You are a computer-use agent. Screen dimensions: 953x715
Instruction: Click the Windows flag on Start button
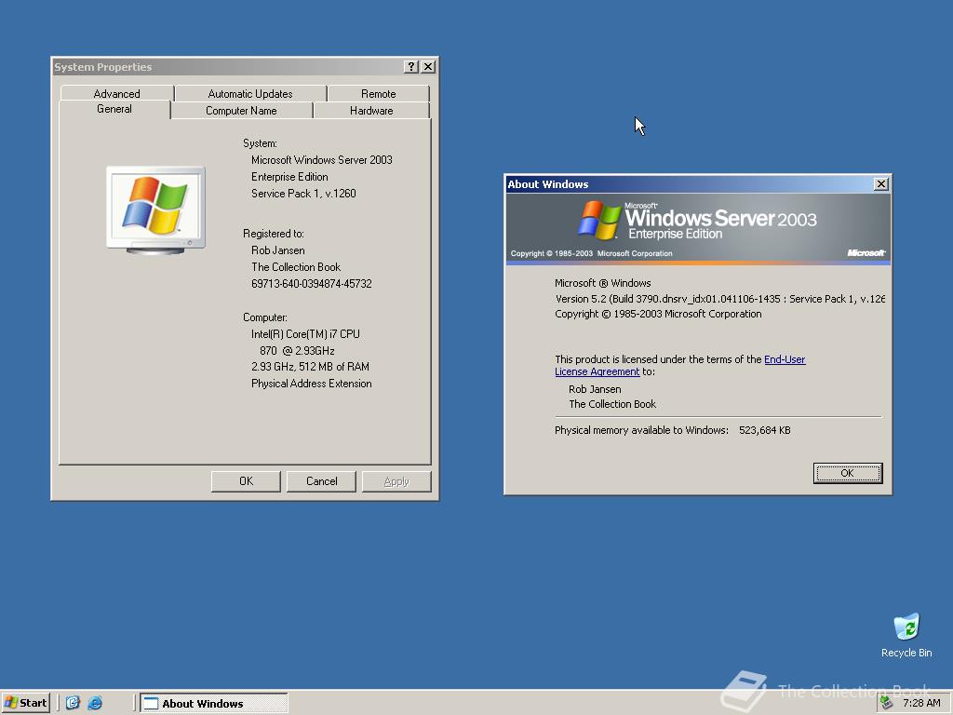[x=11, y=703]
